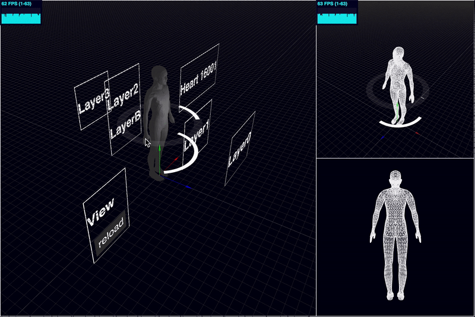Click the upper white arc near Heart panel
The width and height of the screenshot is (475, 317).
coord(189,112)
